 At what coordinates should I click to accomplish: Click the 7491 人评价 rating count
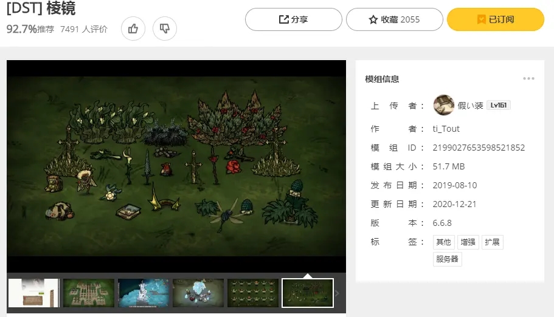(x=84, y=29)
